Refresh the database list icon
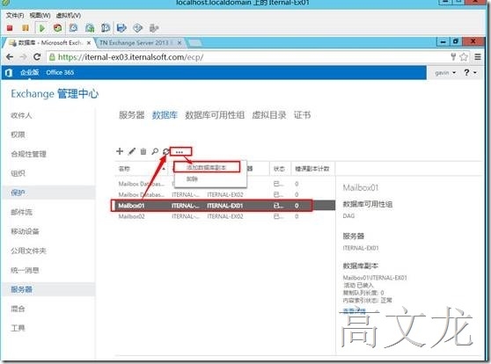This screenshot has height=364, width=491. pos(166,151)
